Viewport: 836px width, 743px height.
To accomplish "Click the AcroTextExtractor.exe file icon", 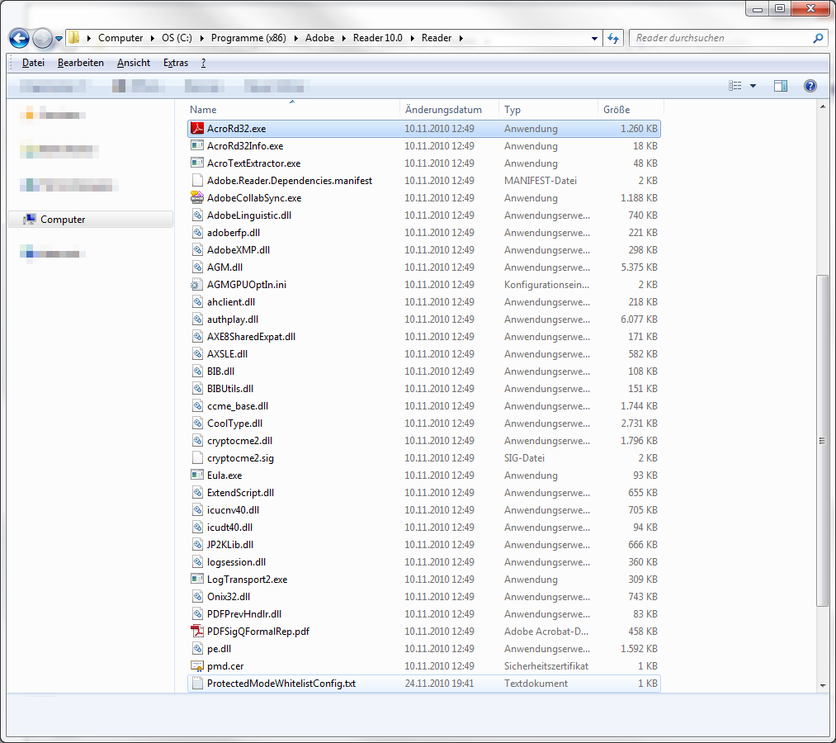I will pyautogui.click(x=197, y=163).
